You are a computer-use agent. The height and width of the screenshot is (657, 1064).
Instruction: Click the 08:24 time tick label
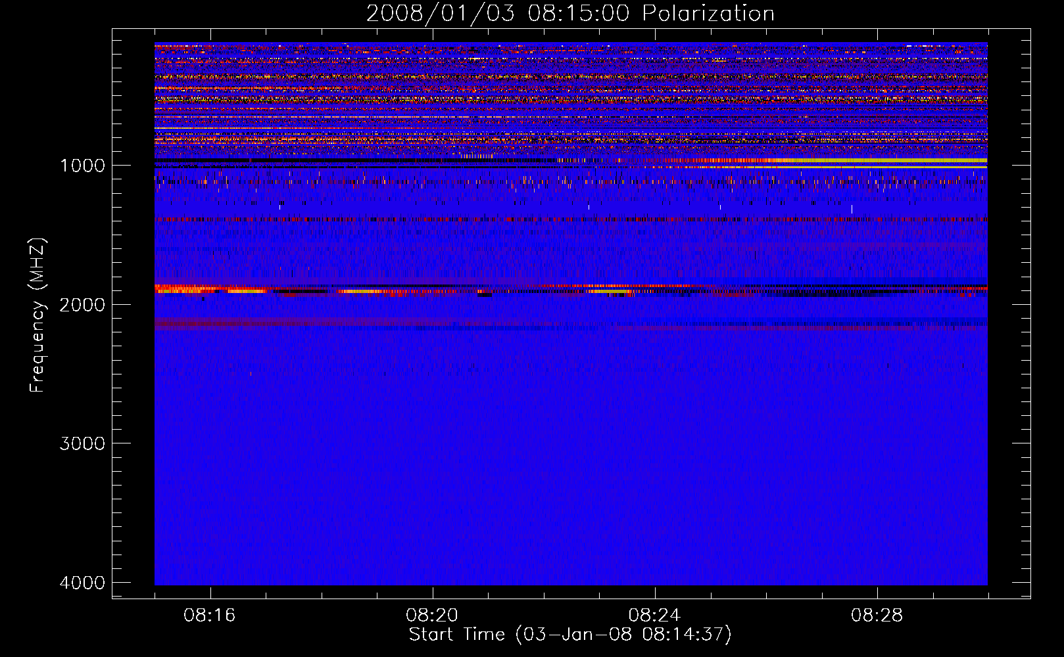tap(654, 616)
